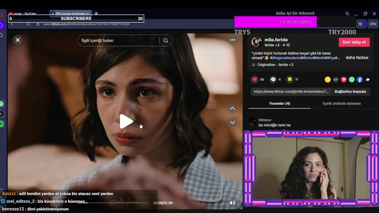Open commenter Elifebrar's name
This screenshot has width=379, height=213.
pyautogui.click(x=265, y=120)
